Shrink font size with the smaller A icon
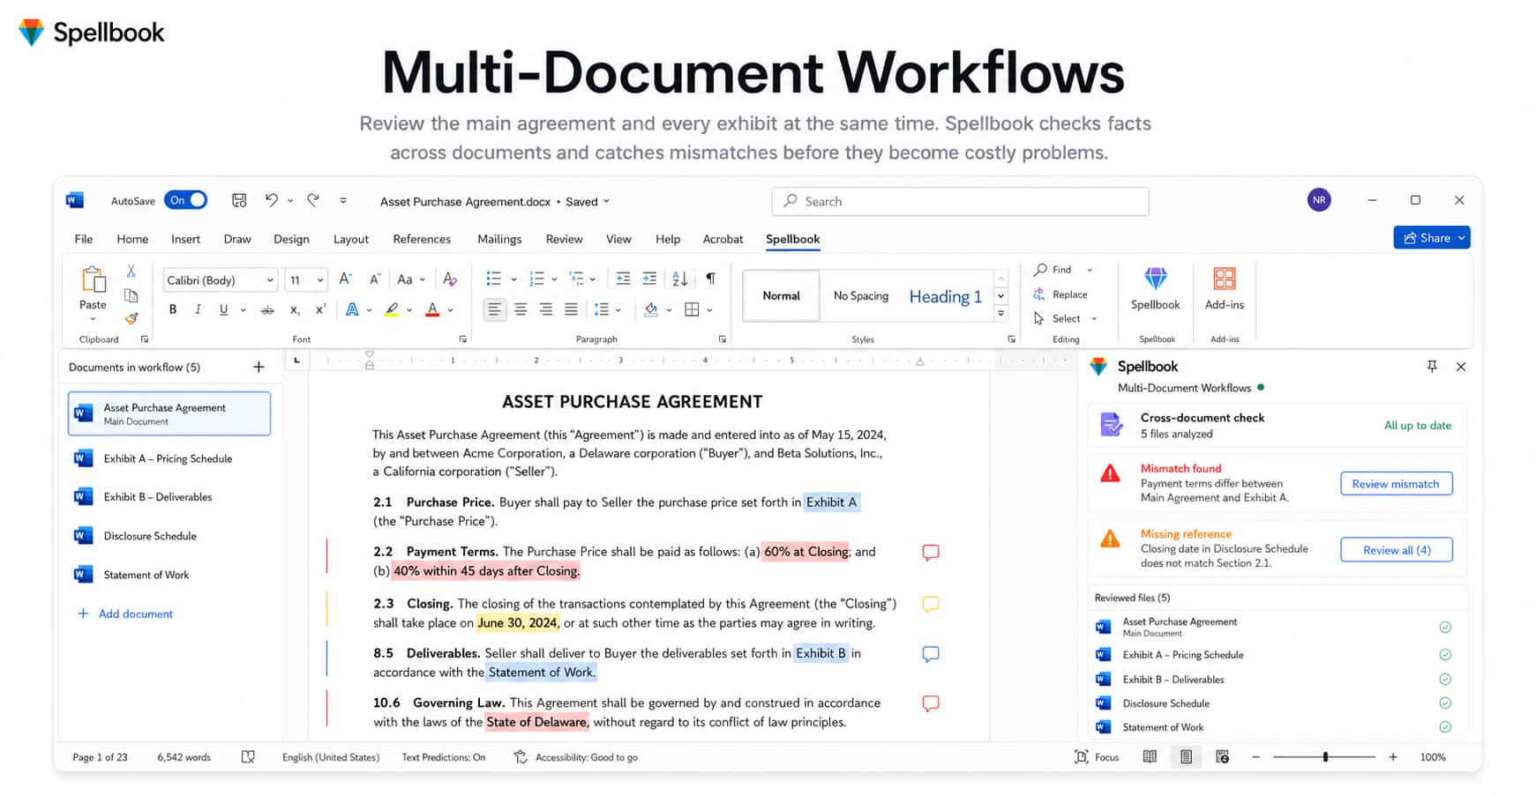This screenshot has width=1536, height=796. 375,279
